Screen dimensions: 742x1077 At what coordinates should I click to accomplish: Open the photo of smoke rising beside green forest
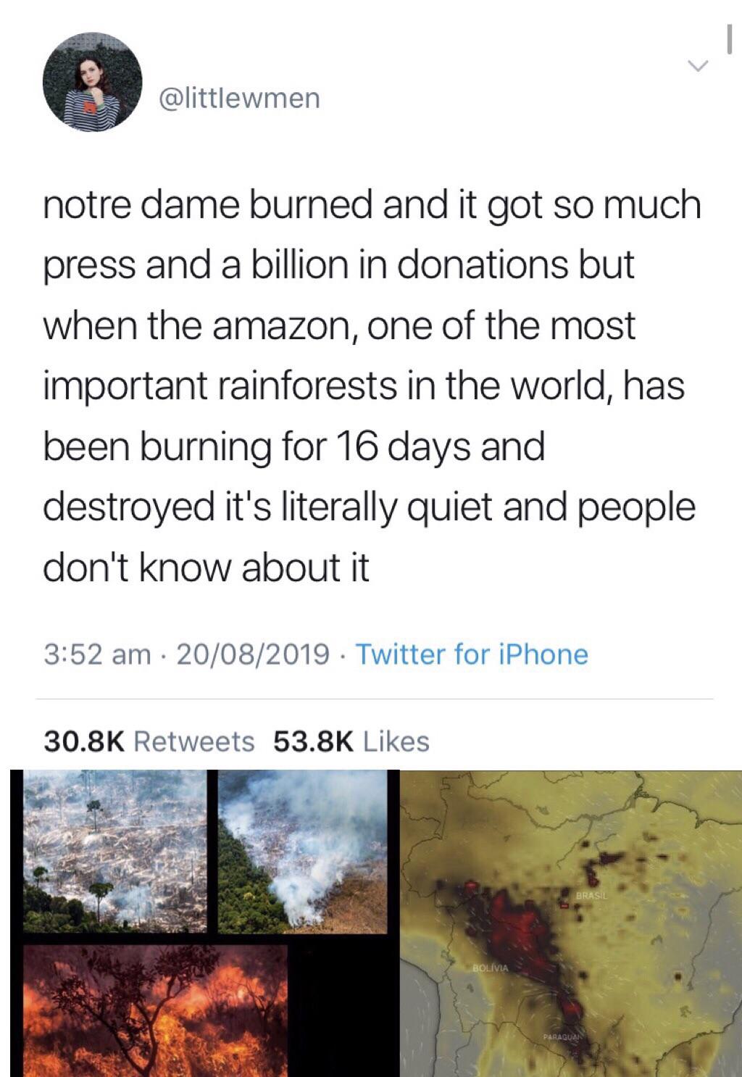301,849
